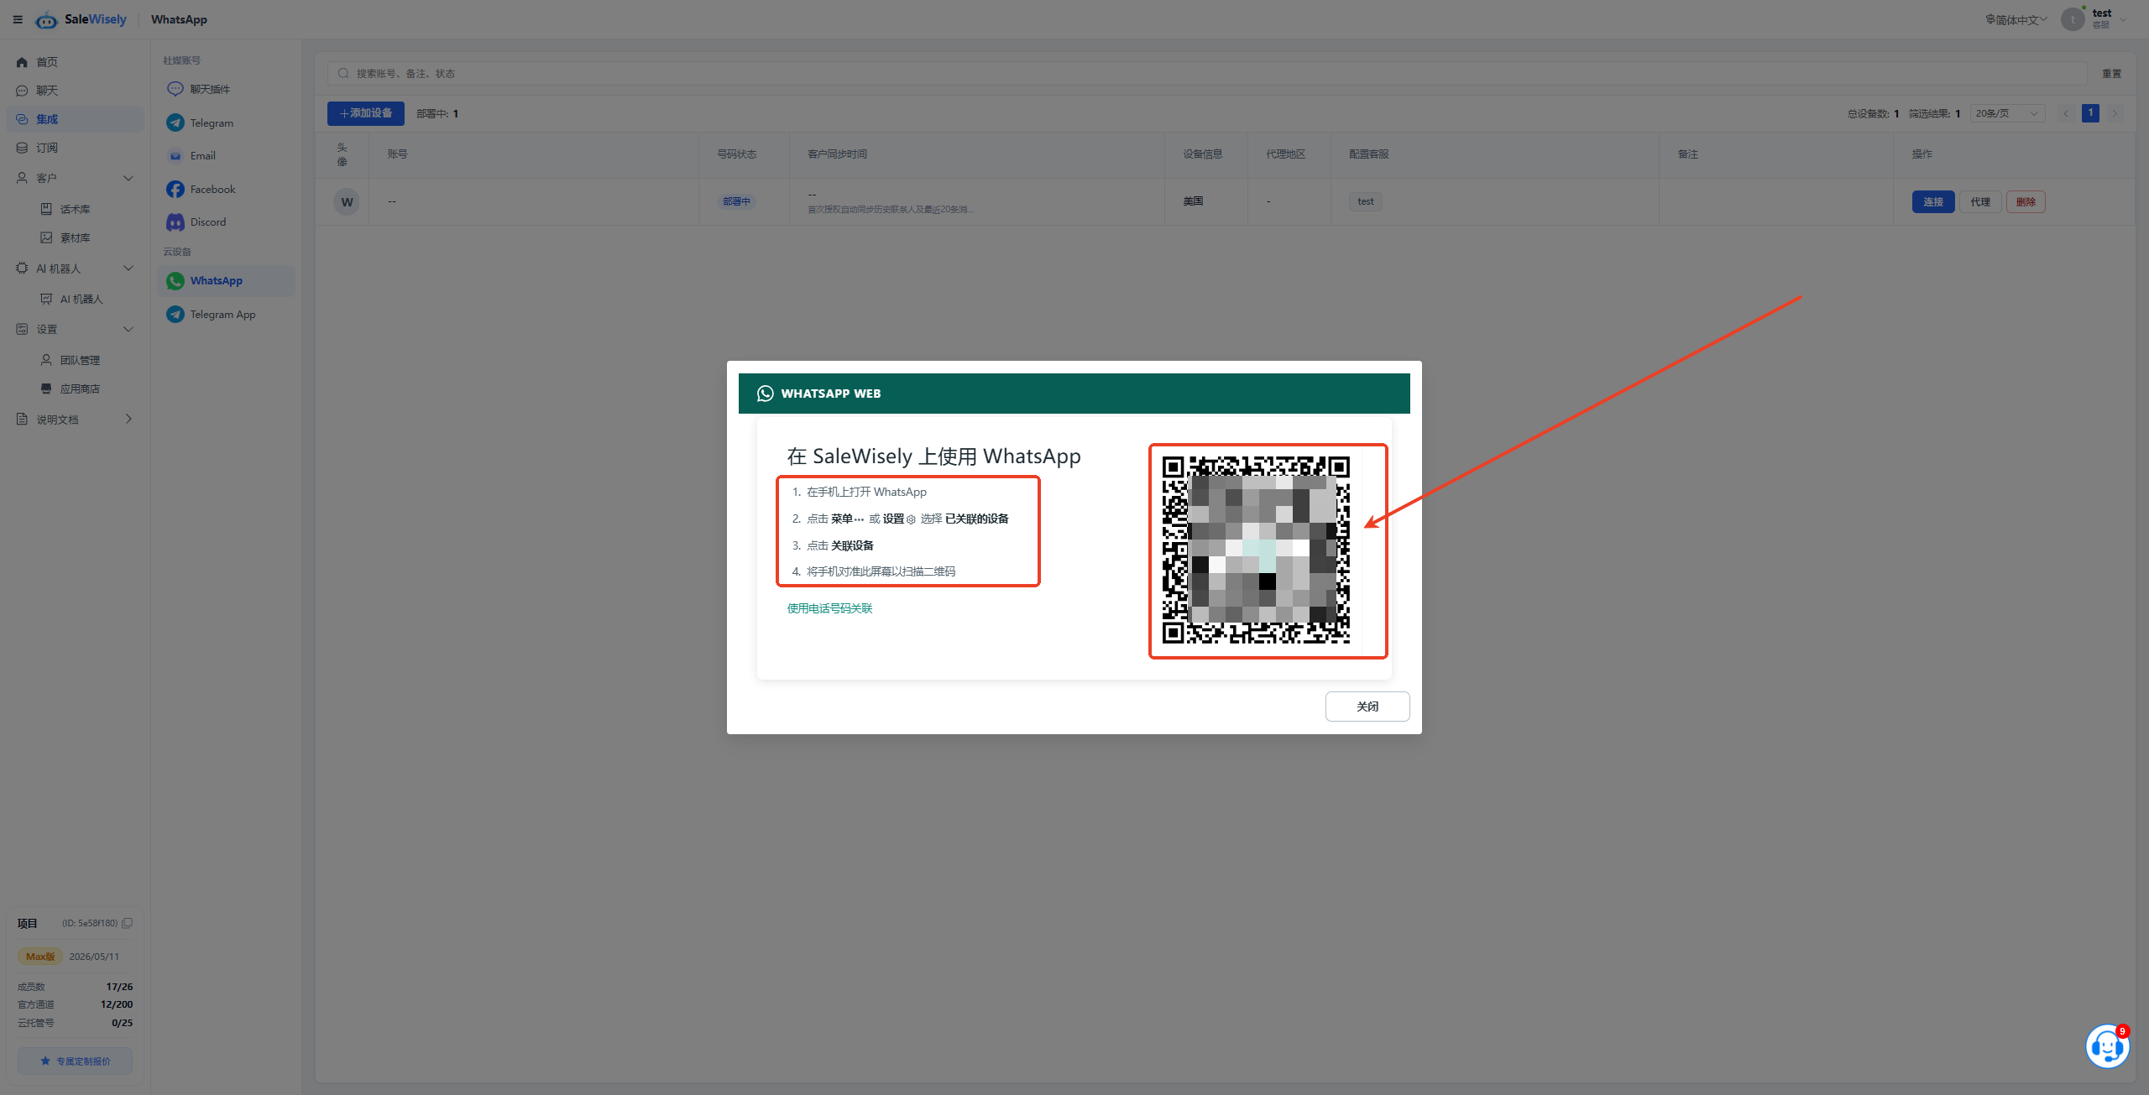Viewport: 2149px width, 1095px height.
Task: Click the 代理 proxy button
Action: click(x=1980, y=202)
